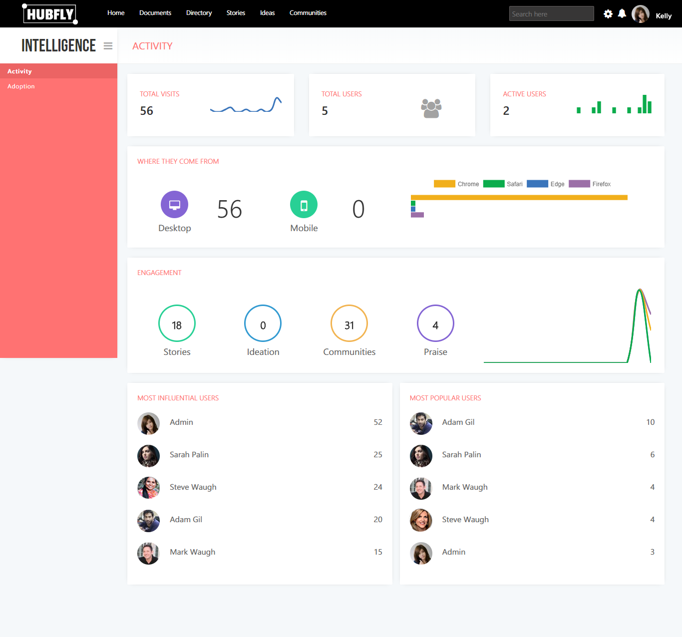Open Sarah Palin from Most Influential Users

189,455
